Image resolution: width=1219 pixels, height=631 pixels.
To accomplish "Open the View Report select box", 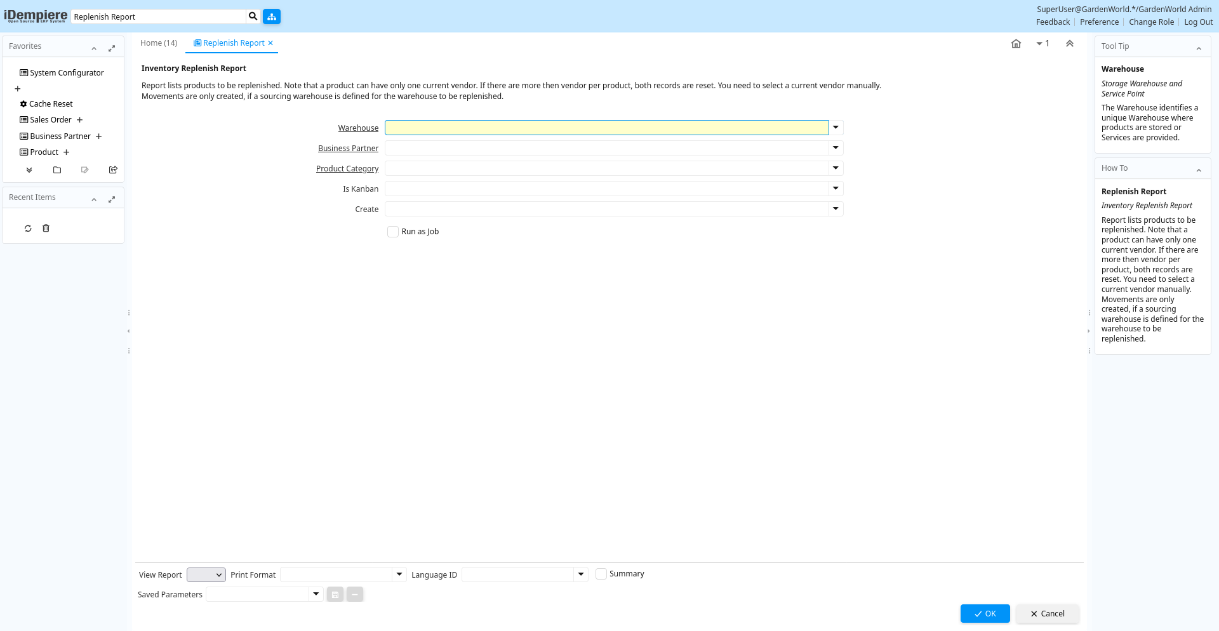I will coord(206,575).
